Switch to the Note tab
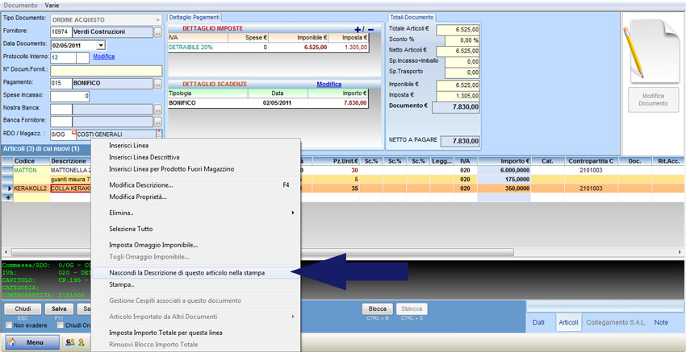 click(661, 322)
